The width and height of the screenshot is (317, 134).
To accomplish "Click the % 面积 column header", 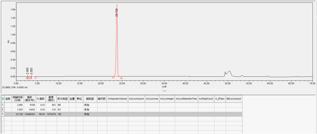I will coord(41,99).
